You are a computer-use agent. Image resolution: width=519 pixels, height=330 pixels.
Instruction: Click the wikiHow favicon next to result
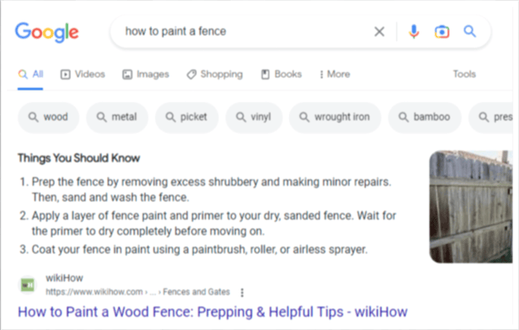pos(28,285)
